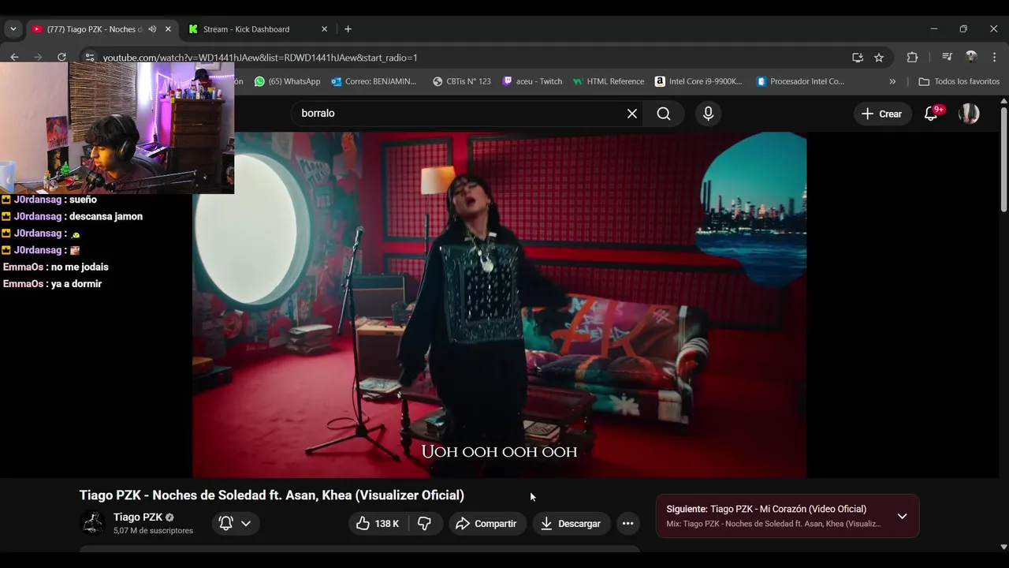Open the aceu - Twitch bookmark
The image size is (1009, 568).
click(x=532, y=81)
